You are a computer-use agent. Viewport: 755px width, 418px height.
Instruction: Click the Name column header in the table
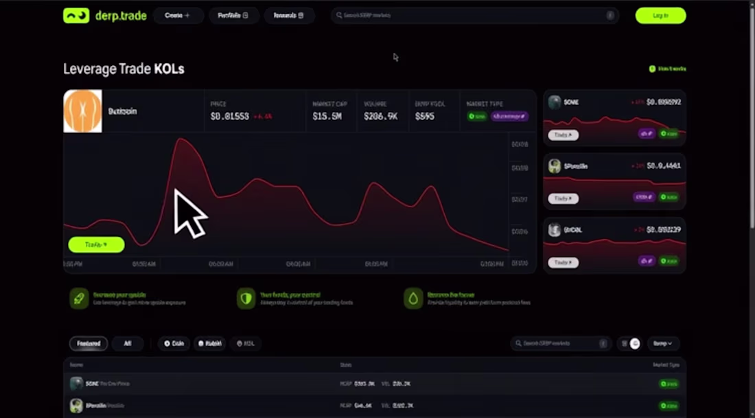point(76,365)
